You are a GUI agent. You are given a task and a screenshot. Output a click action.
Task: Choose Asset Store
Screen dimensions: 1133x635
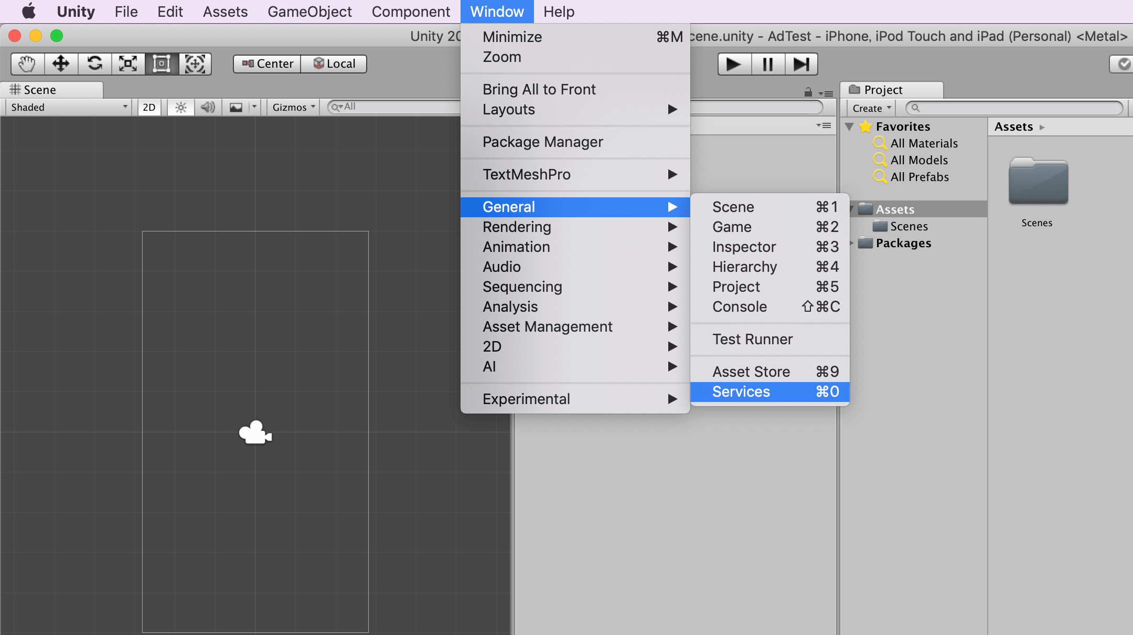point(769,372)
